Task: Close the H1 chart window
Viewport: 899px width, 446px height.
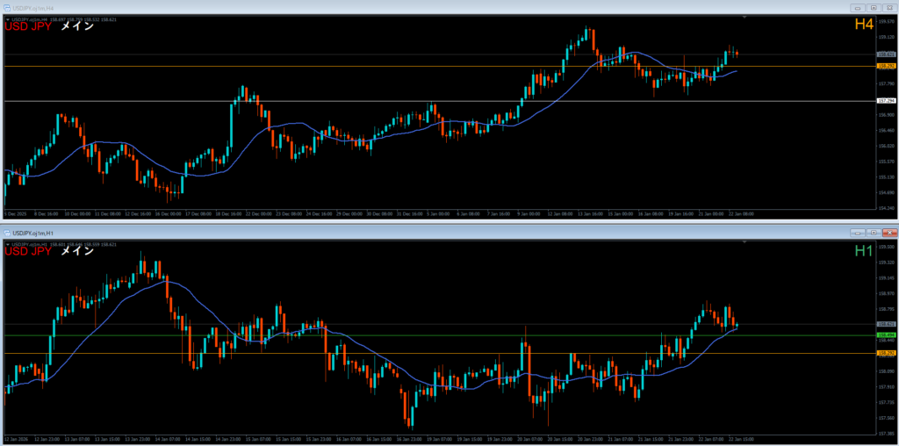Action: (890, 233)
